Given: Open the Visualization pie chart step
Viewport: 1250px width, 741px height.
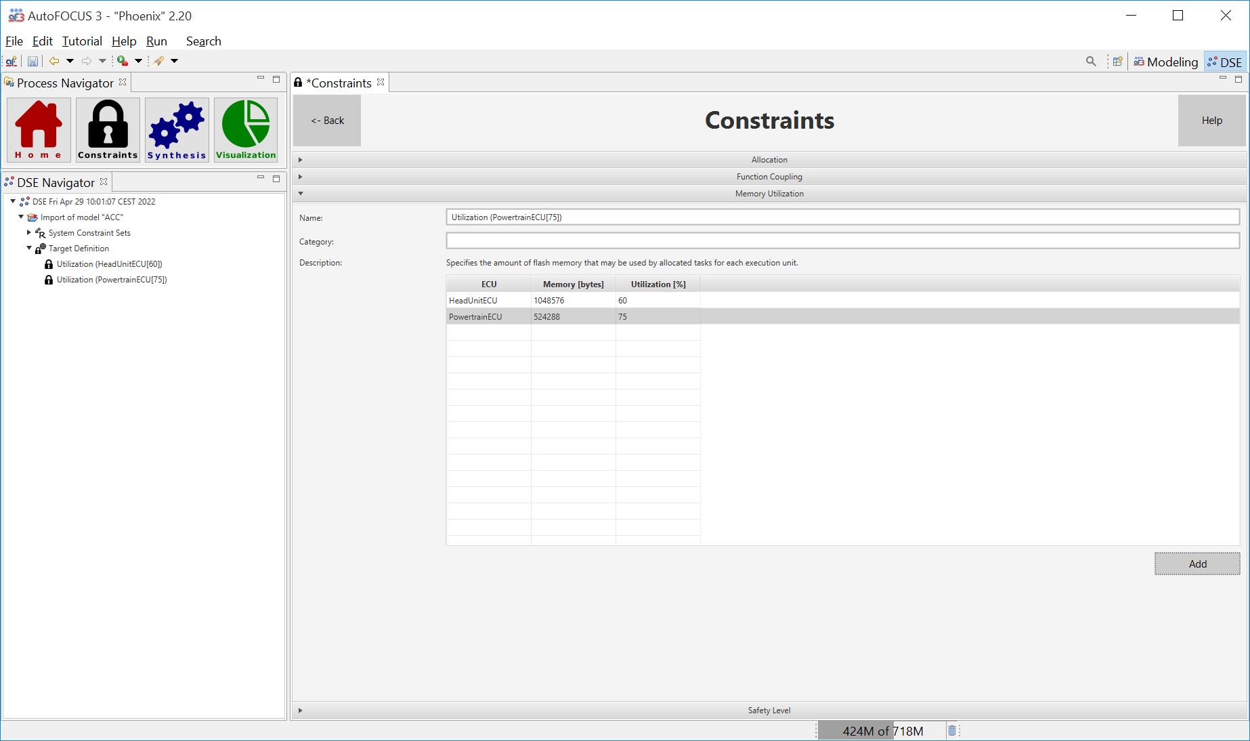Looking at the screenshot, I should coord(246,130).
